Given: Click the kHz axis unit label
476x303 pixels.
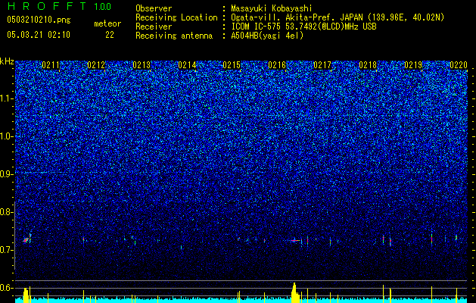Looking at the screenshot, I should click(7, 61).
